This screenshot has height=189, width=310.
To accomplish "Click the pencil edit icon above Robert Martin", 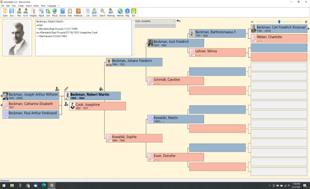I will pos(66,89).
